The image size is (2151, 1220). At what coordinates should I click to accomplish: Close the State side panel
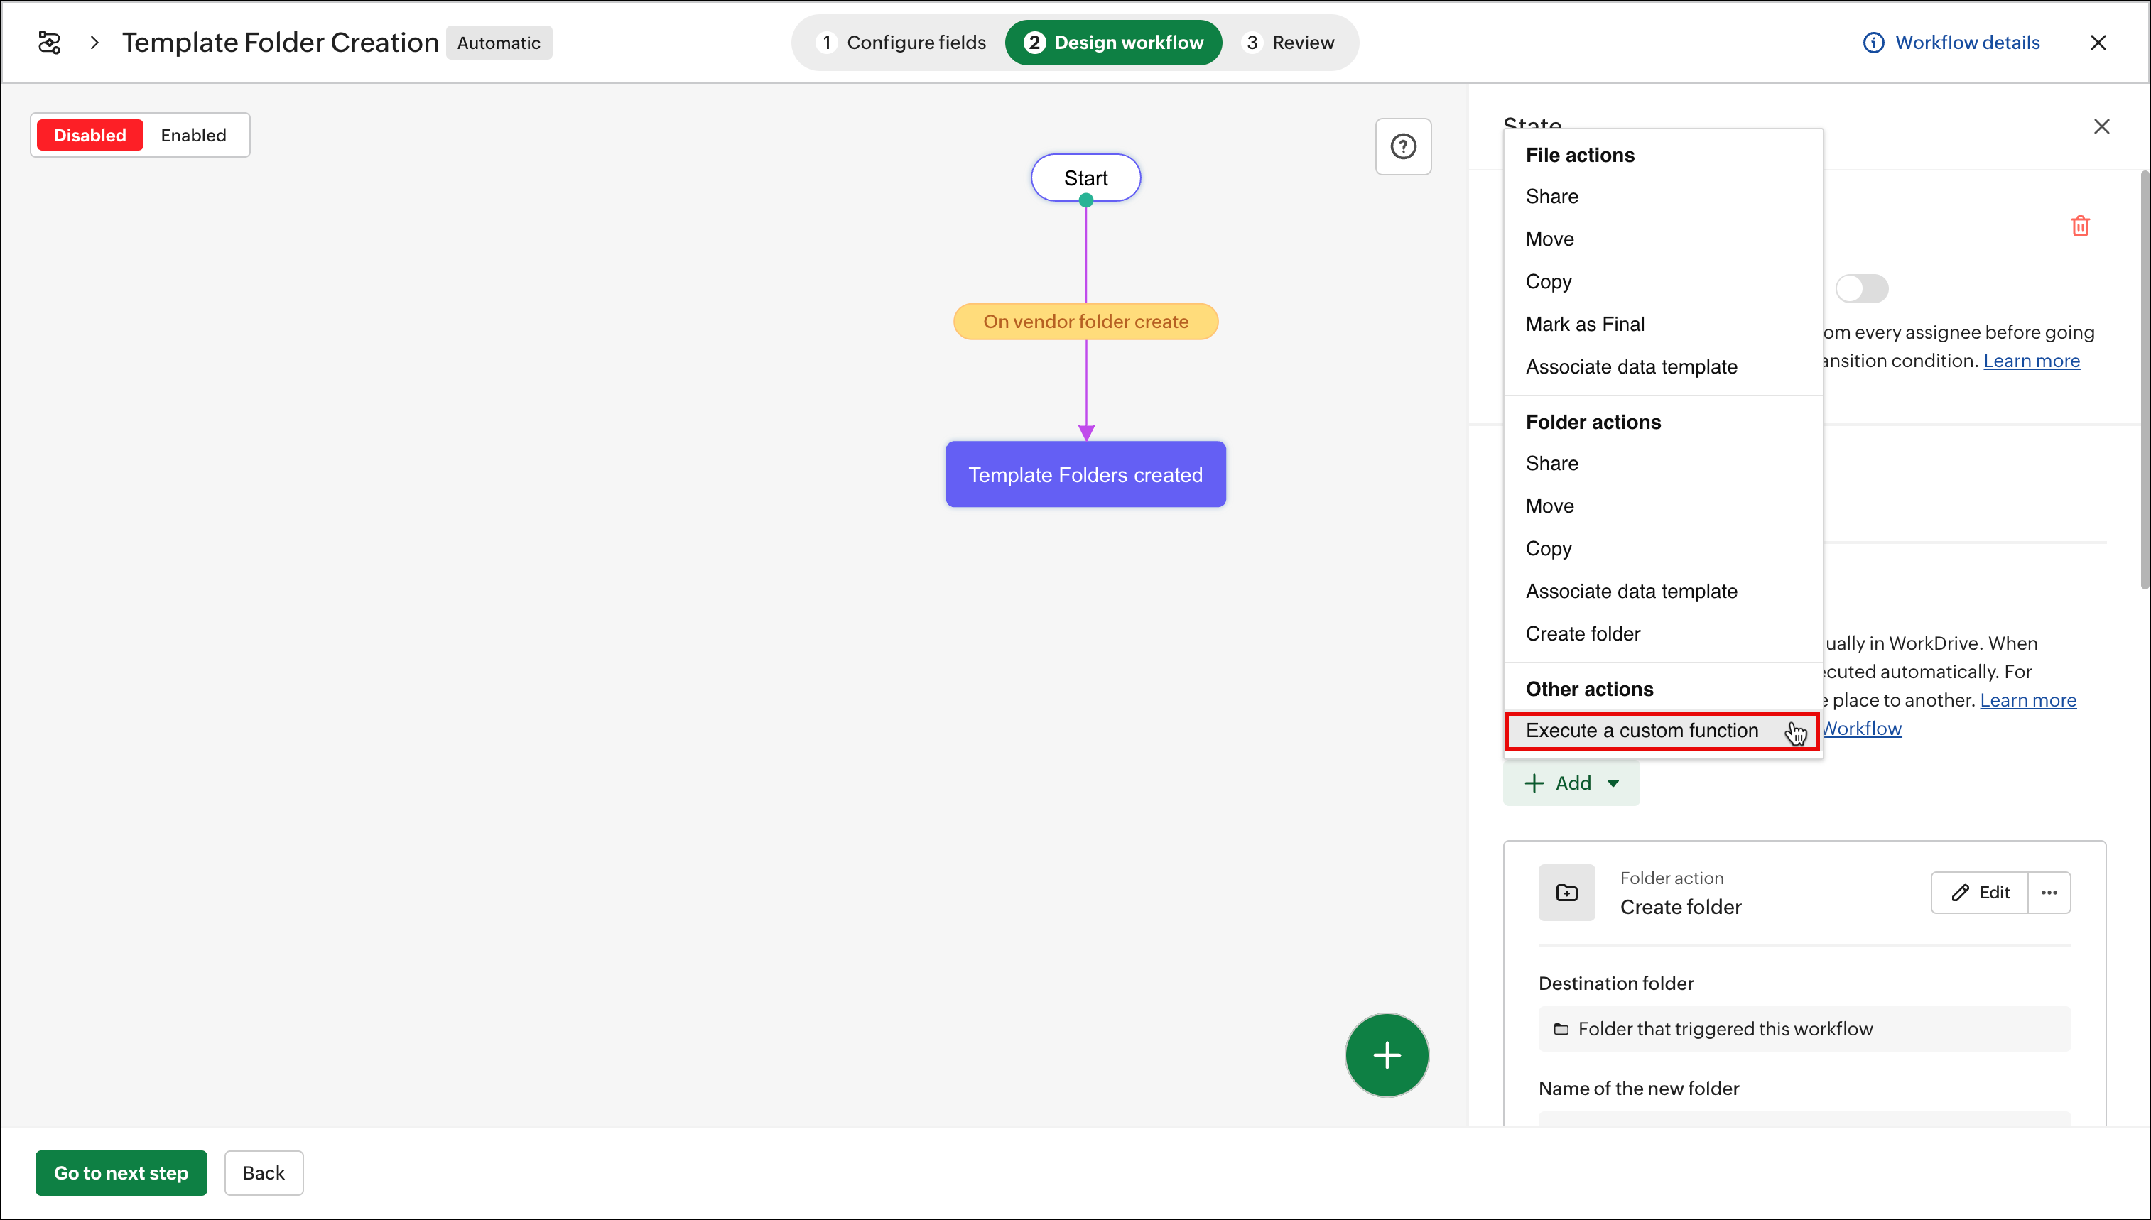[2101, 126]
